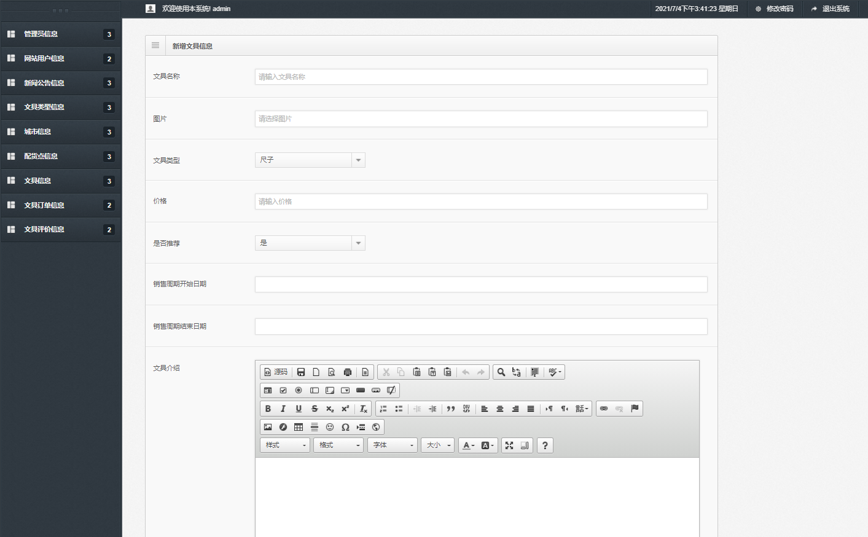Insert an image using the editor toolbar
This screenshot has height=537, width=868.
[268, 427]
